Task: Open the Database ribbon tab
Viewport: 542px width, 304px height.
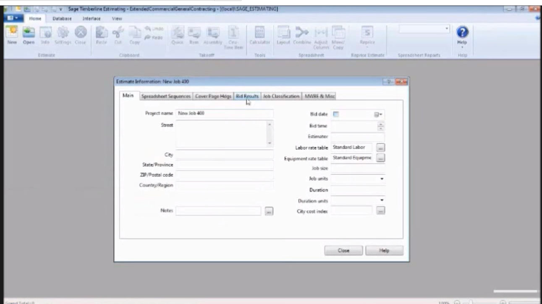Action: click(61, 19)
